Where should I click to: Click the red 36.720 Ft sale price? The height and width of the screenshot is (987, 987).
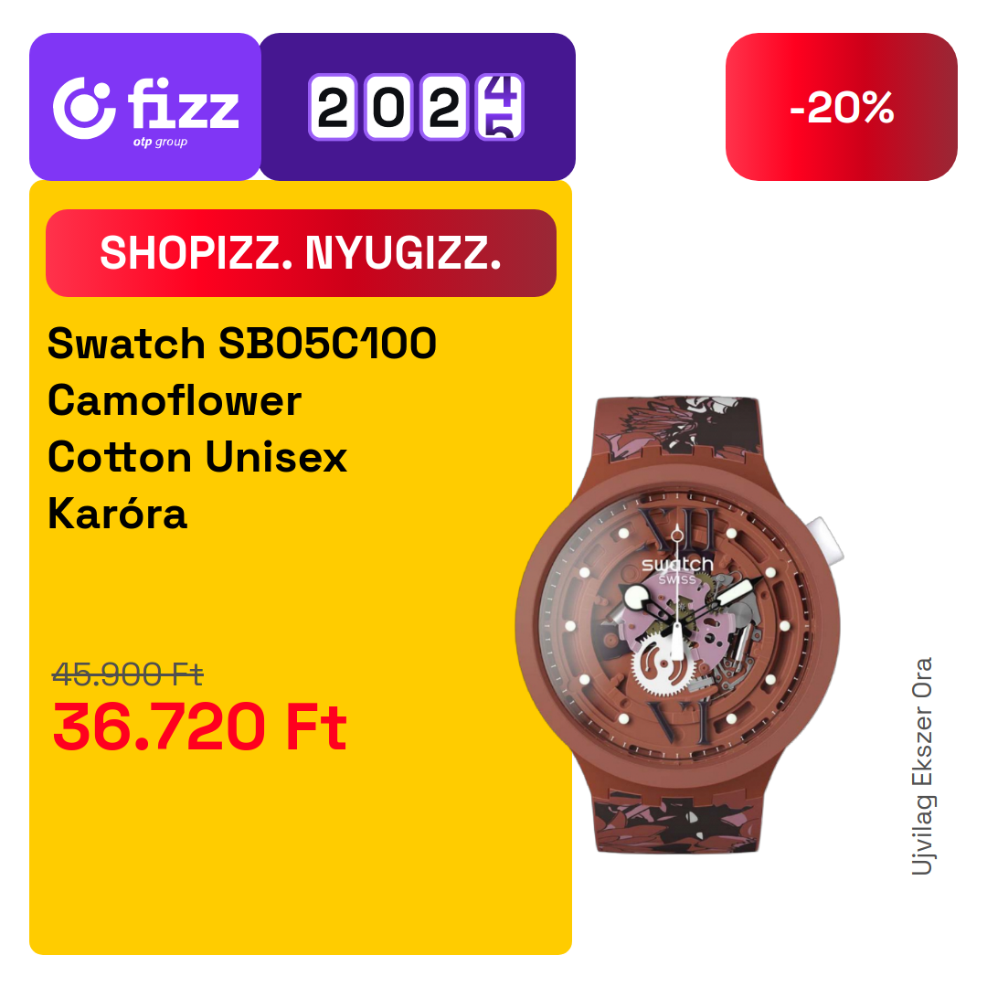pyautogui.click(x=199, y=727)
